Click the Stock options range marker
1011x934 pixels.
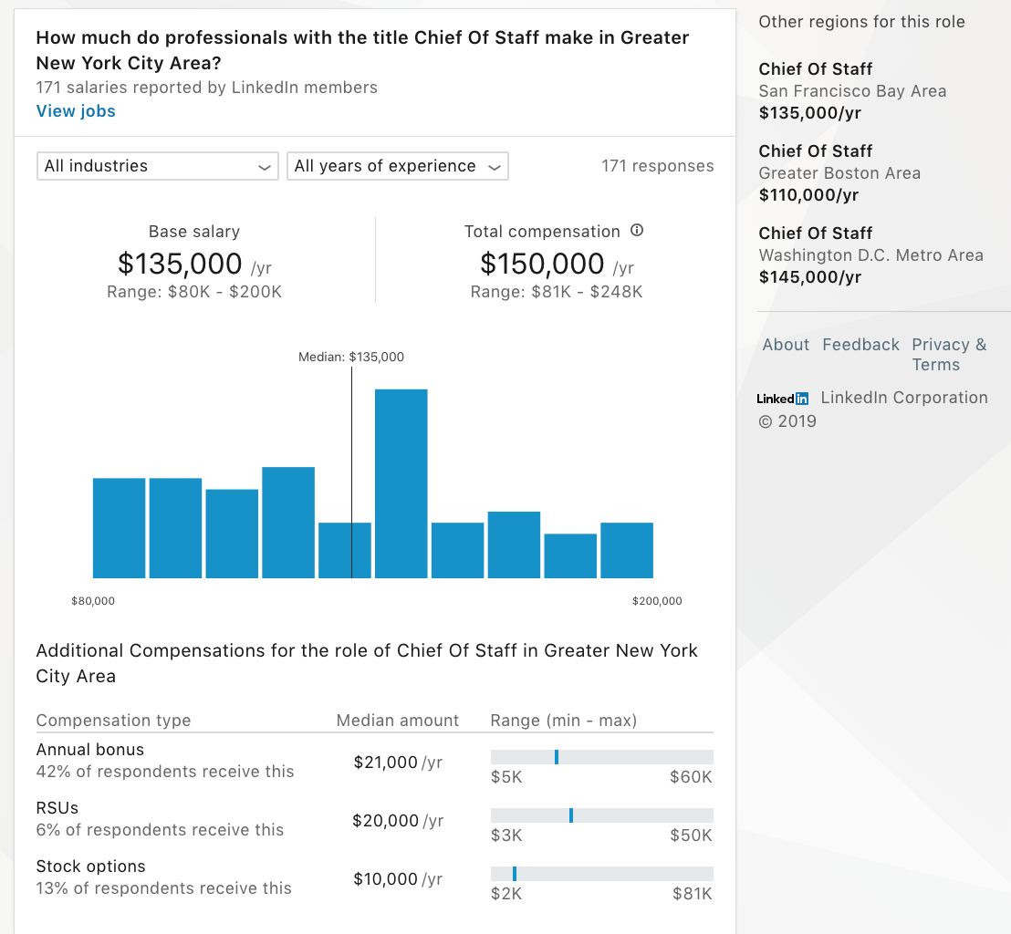515,874
